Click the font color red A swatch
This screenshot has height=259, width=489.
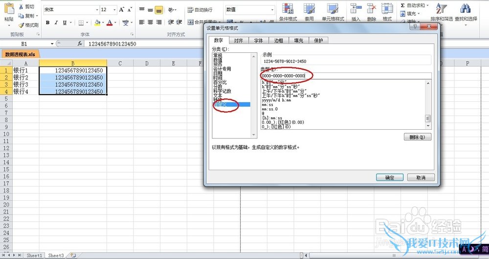point(109,23)
